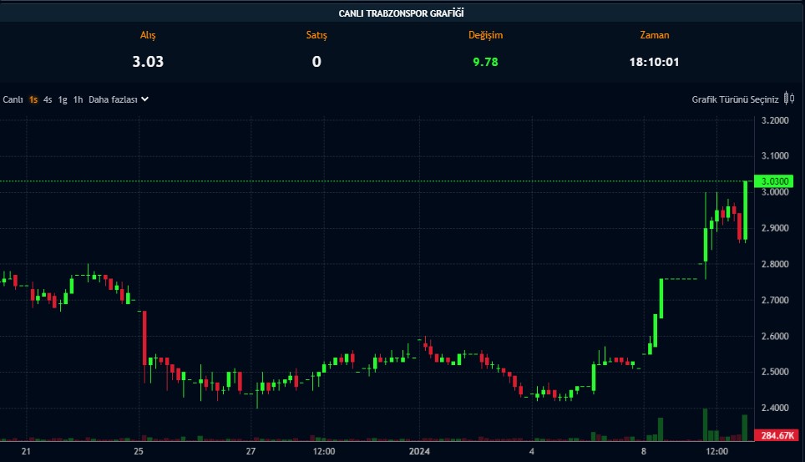Expand the Daha fazlası chevron arrow
The height and width of the screenshot is (462, 805).
coord(144,99)
